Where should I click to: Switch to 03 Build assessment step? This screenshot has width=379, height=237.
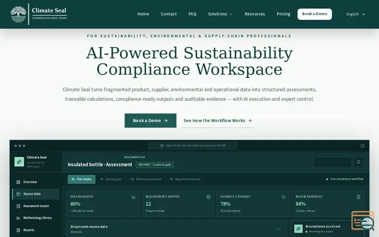(146, 179)
